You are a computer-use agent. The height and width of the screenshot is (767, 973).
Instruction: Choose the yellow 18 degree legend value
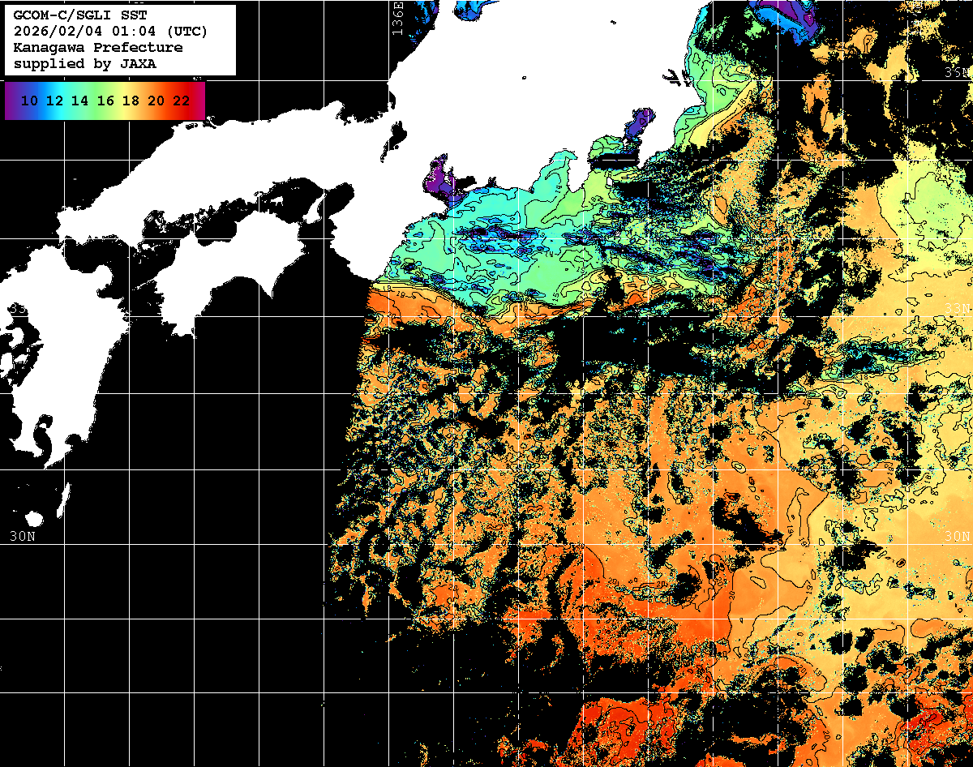[x=131, y=101]
